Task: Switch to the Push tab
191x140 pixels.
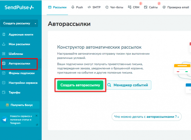Action: click(77, 7)
